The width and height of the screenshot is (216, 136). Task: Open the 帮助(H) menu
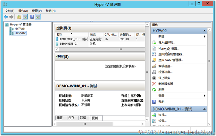point(51,11)
